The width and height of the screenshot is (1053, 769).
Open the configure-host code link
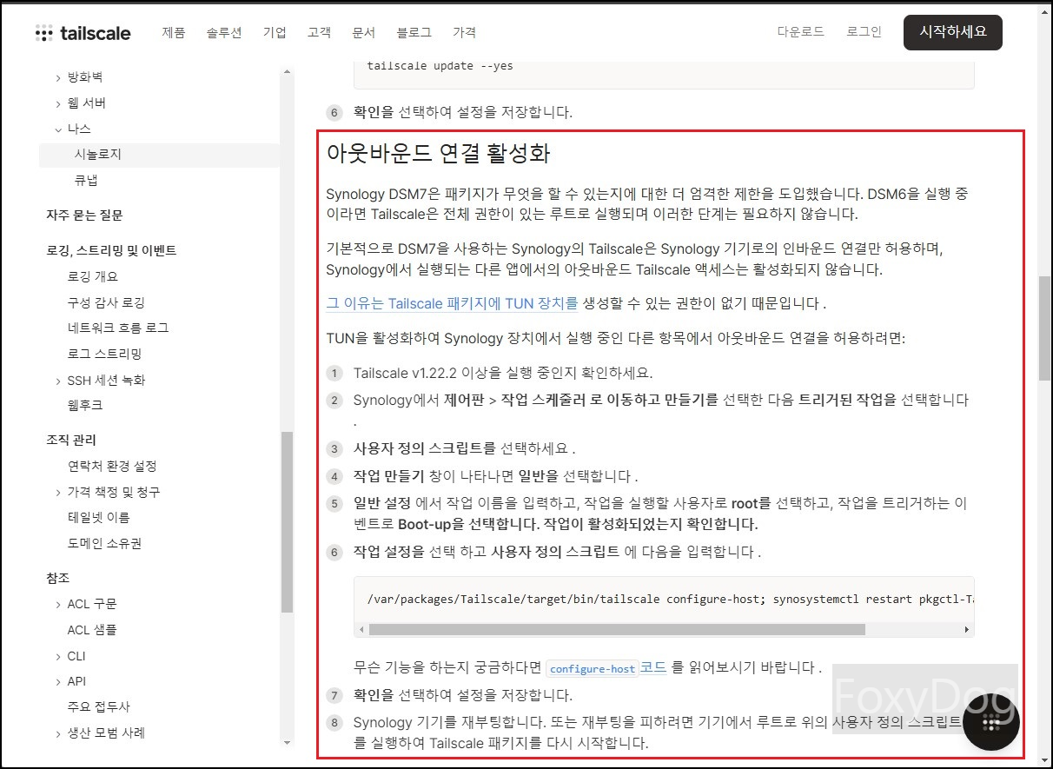[x=593, y=668]
